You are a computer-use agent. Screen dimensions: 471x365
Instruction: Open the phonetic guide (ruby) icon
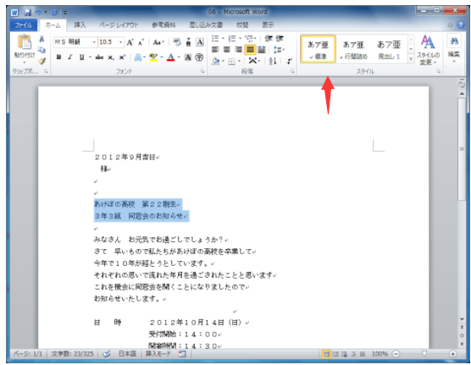click(188, 42)
